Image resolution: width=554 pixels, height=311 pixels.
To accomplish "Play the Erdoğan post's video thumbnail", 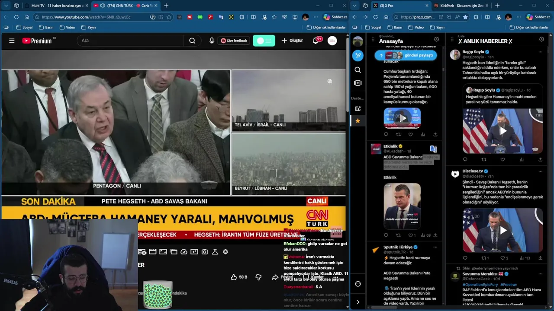I will click(x=402, y=118).
